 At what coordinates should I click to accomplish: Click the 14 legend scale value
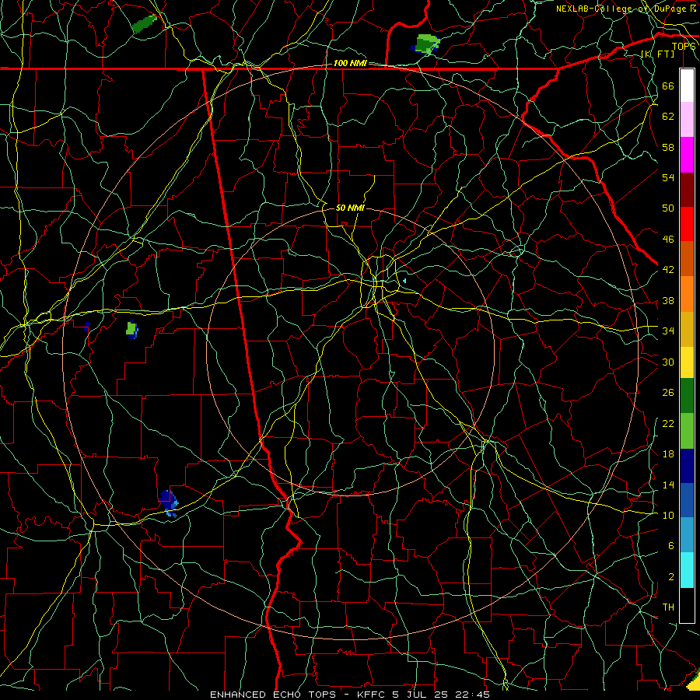pyautogui.click(x=668, y=485)
